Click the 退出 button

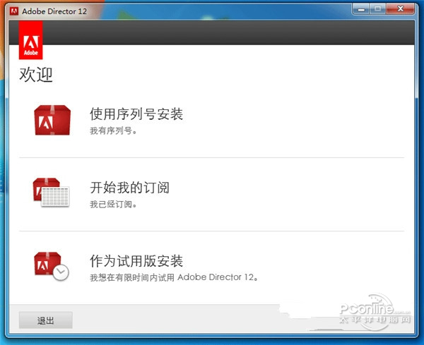[46, 320]
